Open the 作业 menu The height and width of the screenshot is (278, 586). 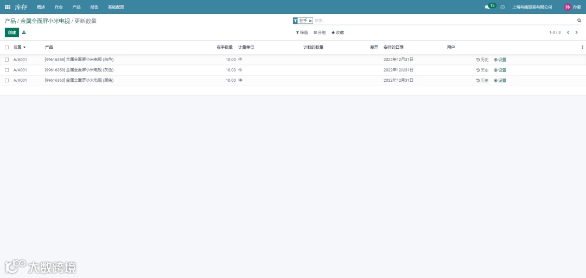[59, 7]
